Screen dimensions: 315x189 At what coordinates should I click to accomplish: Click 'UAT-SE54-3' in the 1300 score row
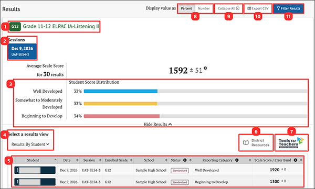[91, 182]
